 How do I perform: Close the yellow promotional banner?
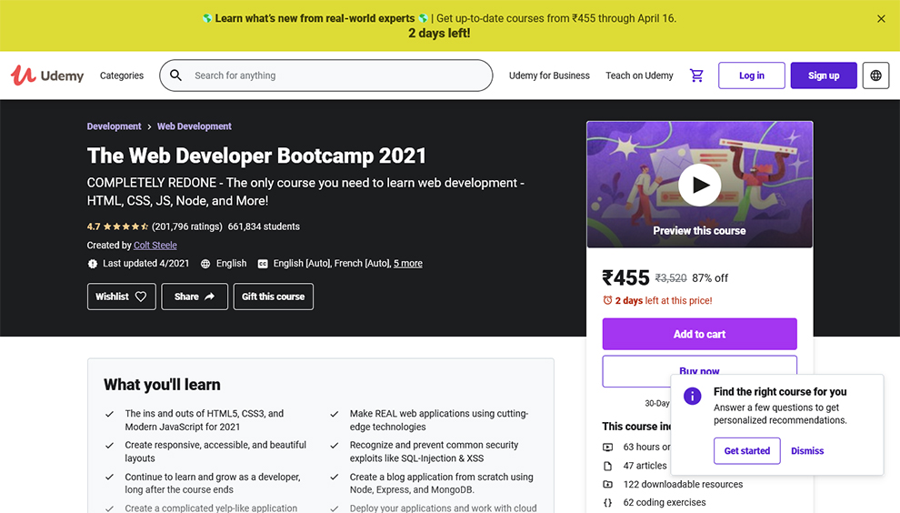click(x=881, y=19)
